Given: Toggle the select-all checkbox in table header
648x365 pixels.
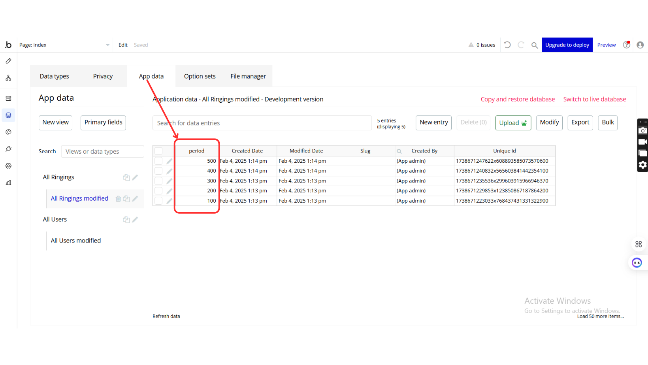Looking at the screenshot, I should tap(158, 151).
